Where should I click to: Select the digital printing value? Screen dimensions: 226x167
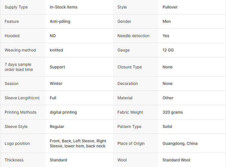(x=63, y=112)
